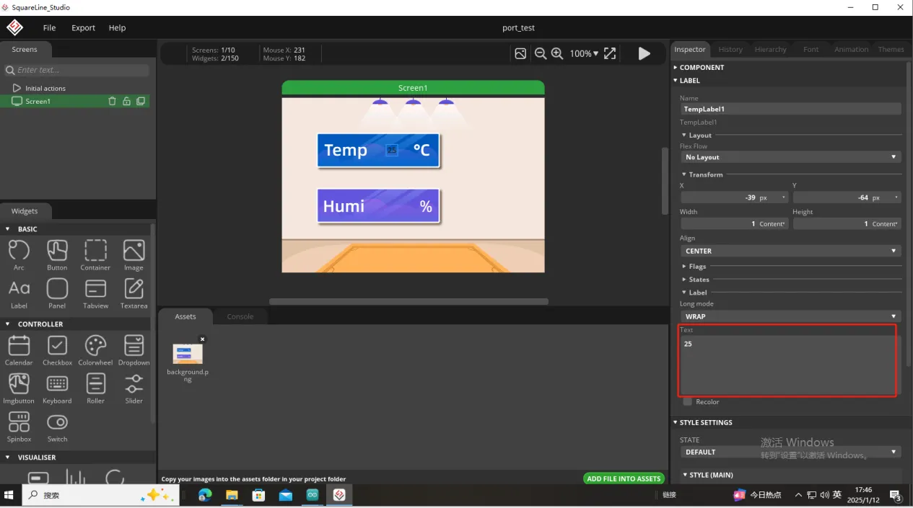
Task: Toggle the lock icon on Screen1
Action: [126, 102]
